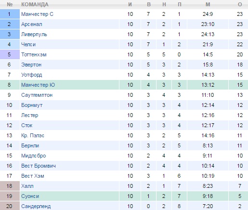248x210 pixels.
Task: Open the Вест Бромвич team link
Action: click(39, 166)
